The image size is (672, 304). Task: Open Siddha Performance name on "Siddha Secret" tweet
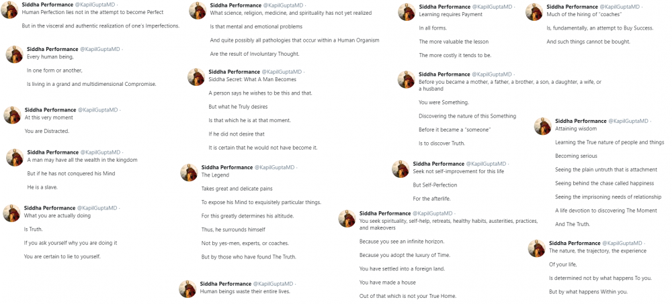click(x=233, y=72)
